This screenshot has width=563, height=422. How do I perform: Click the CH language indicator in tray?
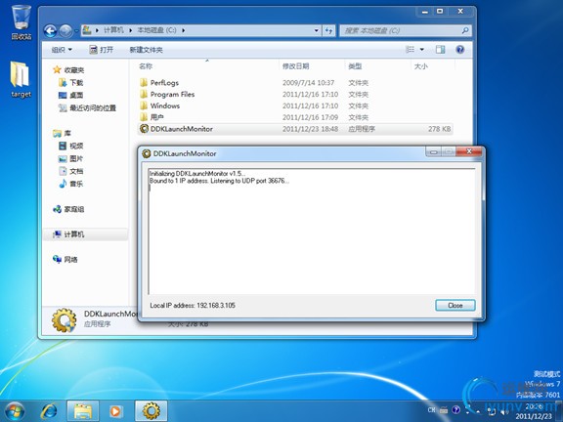(x=432, y=410)
